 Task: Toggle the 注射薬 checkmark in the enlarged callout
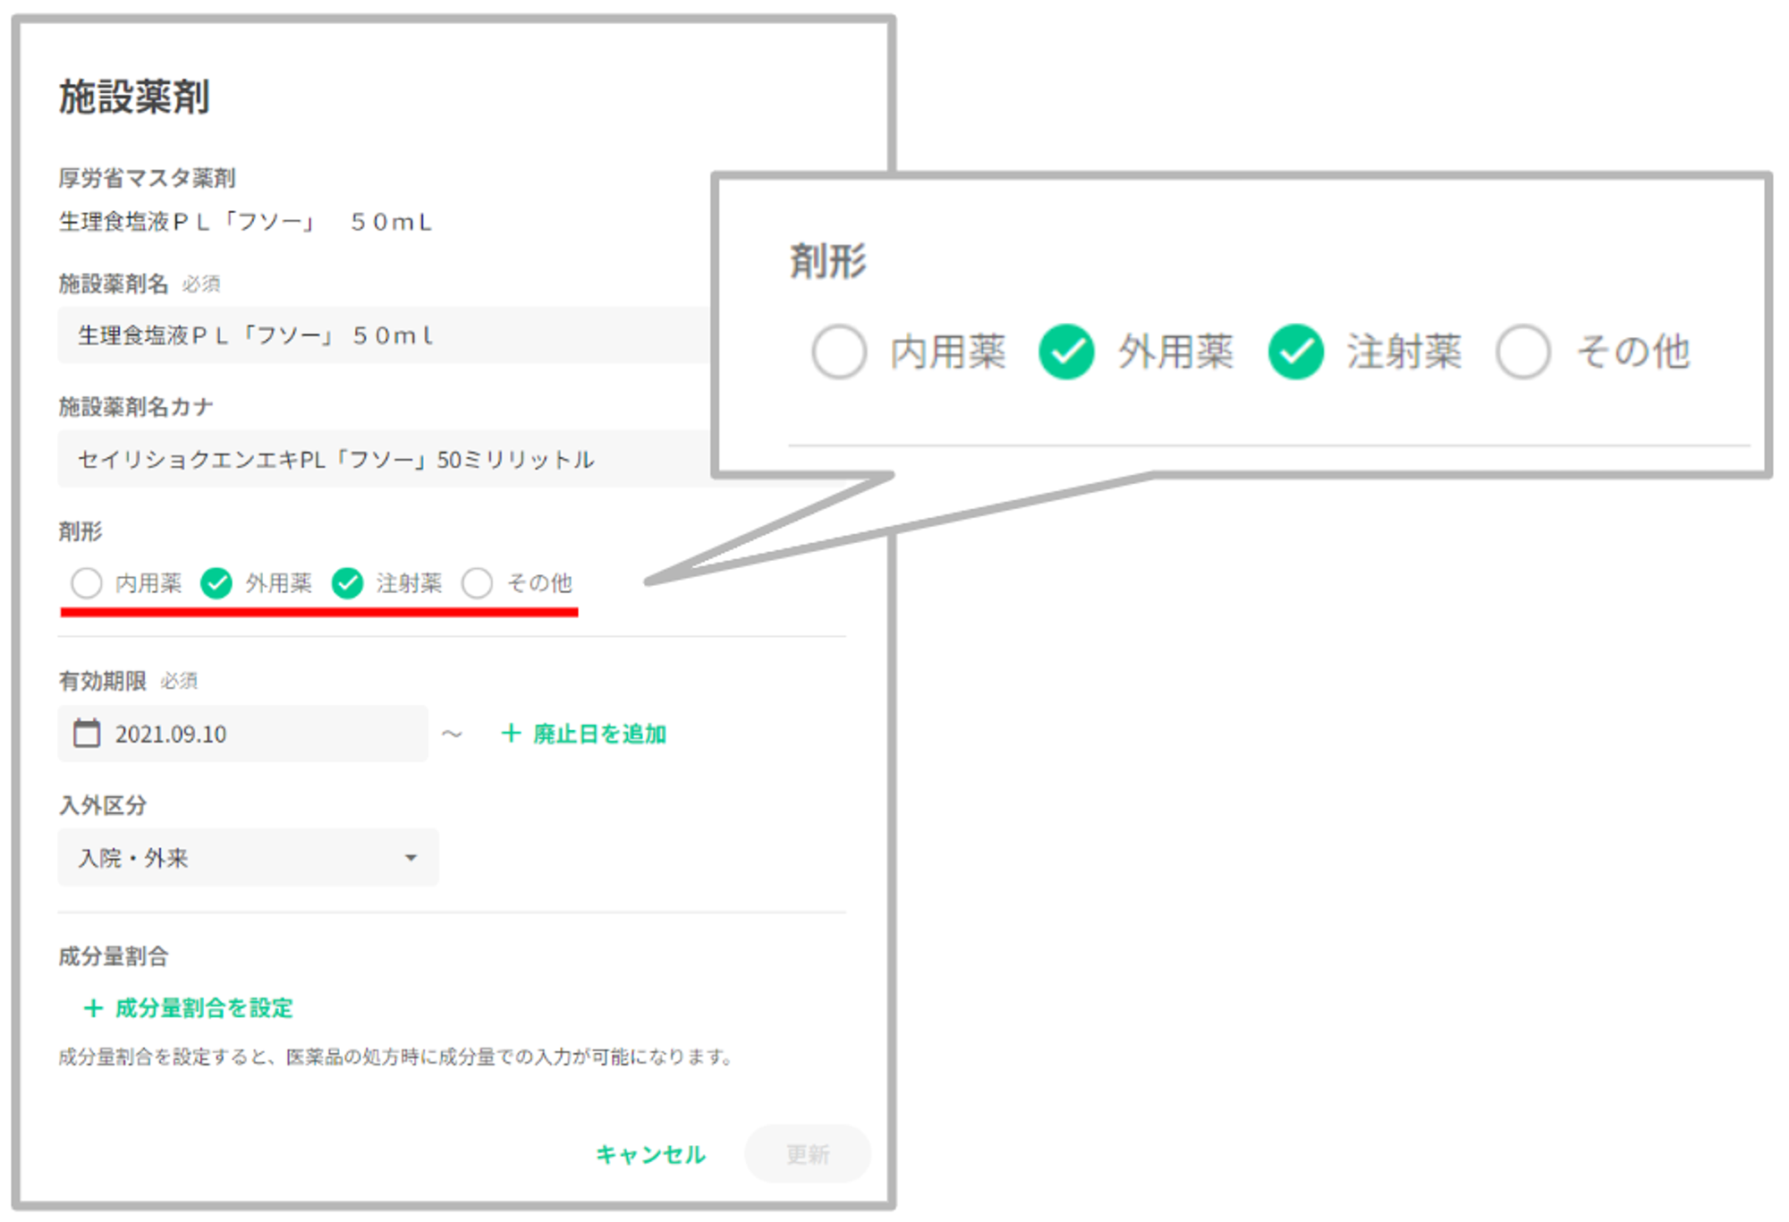point(1295,352)
